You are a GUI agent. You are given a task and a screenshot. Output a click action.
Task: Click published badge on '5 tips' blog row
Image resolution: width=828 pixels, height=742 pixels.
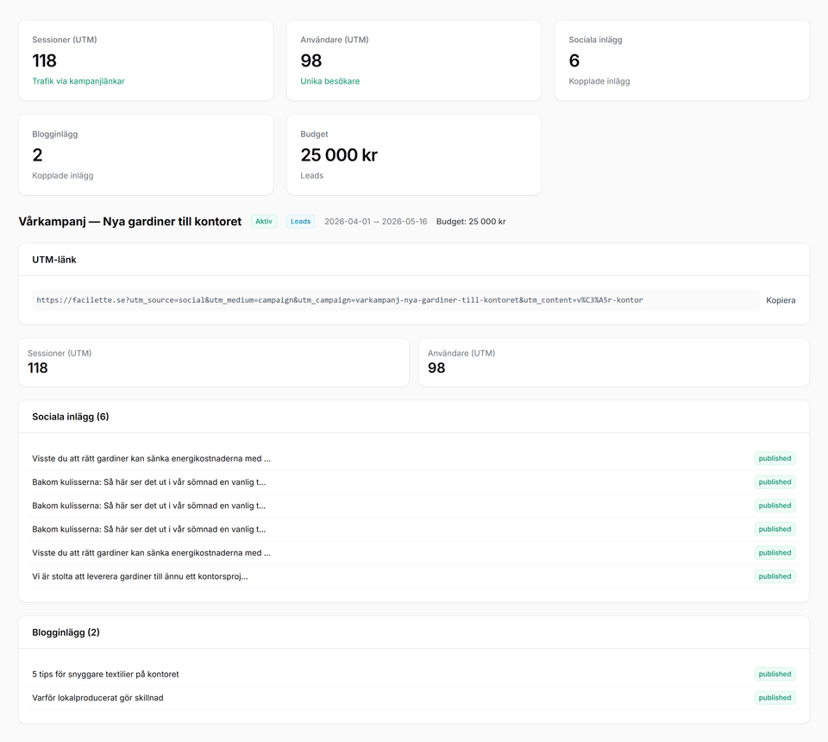click(x=775, y=674)
